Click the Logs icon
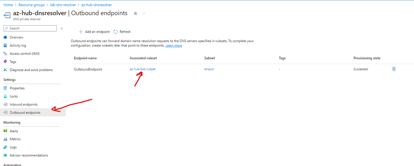 tap(5, 147)
